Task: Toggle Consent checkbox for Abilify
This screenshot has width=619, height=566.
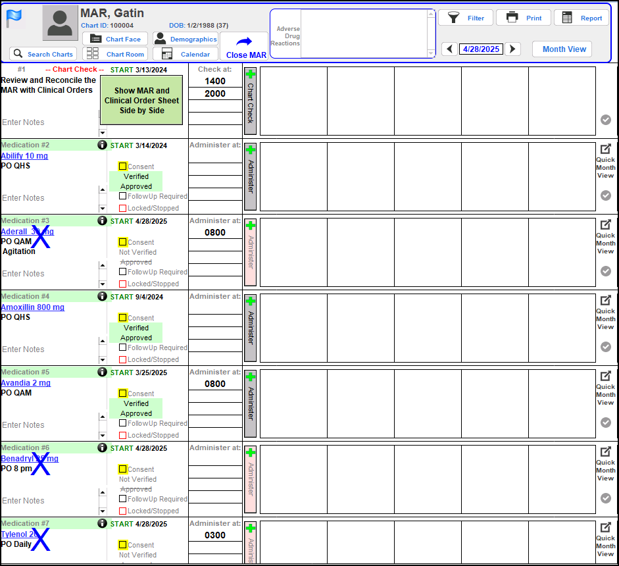Action: (122, 167)
